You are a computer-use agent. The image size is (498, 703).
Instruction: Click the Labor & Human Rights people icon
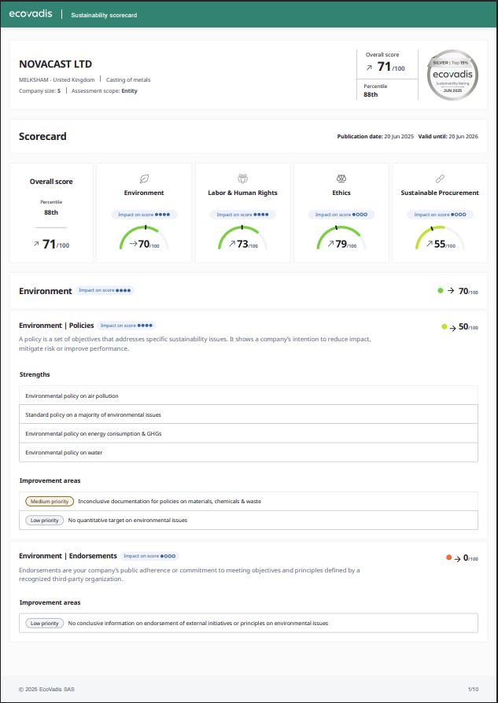click(242, 179)
